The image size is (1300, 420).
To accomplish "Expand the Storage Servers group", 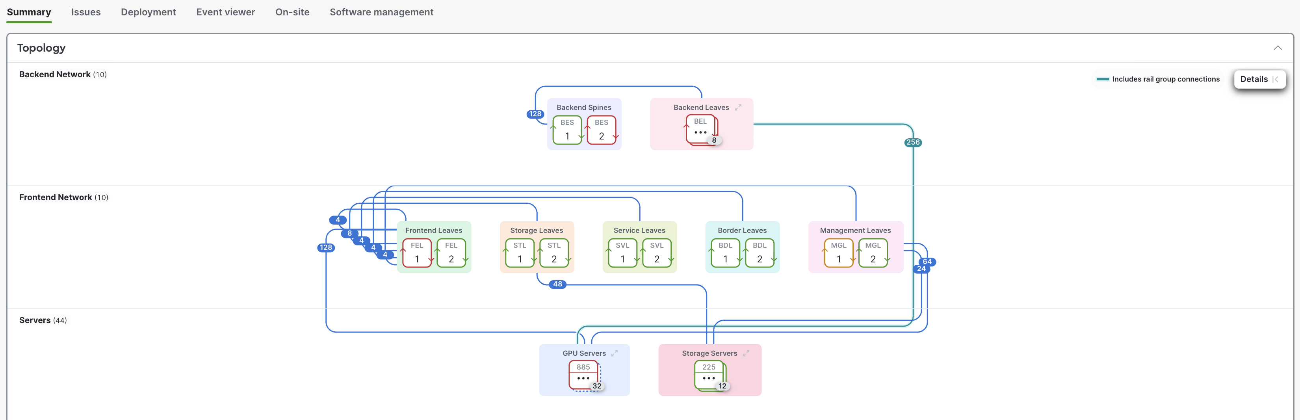I will pyautogui.click(x=746, y=353).
